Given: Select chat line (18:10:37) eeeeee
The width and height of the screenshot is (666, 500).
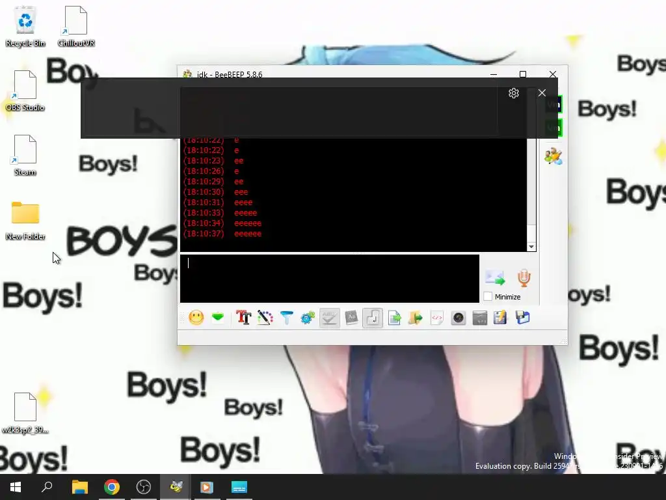Looking at the screenshot, I should click(x=222, y=234).
